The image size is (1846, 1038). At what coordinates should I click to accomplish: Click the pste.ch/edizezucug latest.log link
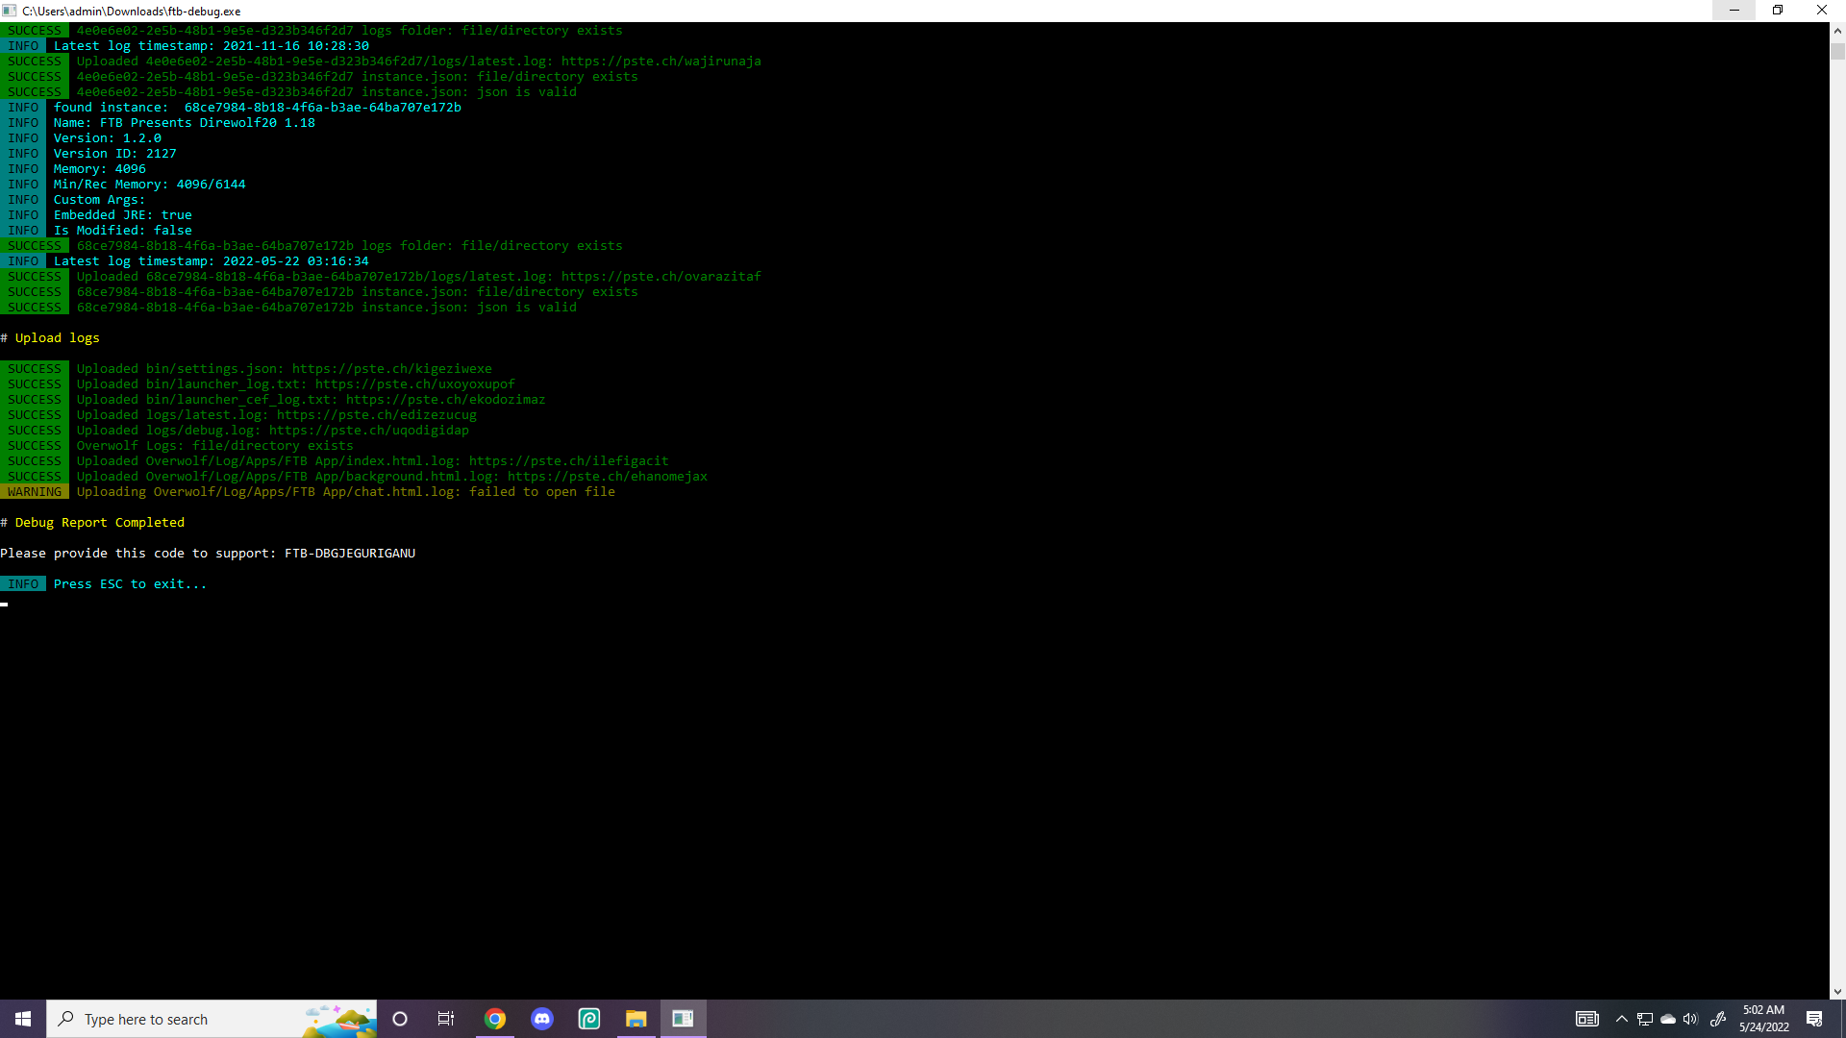coord(377,415)
